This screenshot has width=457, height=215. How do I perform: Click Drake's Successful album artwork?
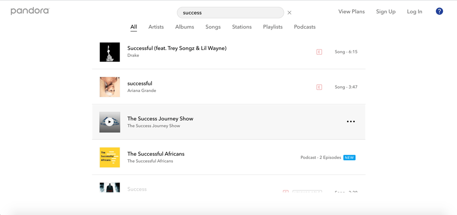coord(109,52)
